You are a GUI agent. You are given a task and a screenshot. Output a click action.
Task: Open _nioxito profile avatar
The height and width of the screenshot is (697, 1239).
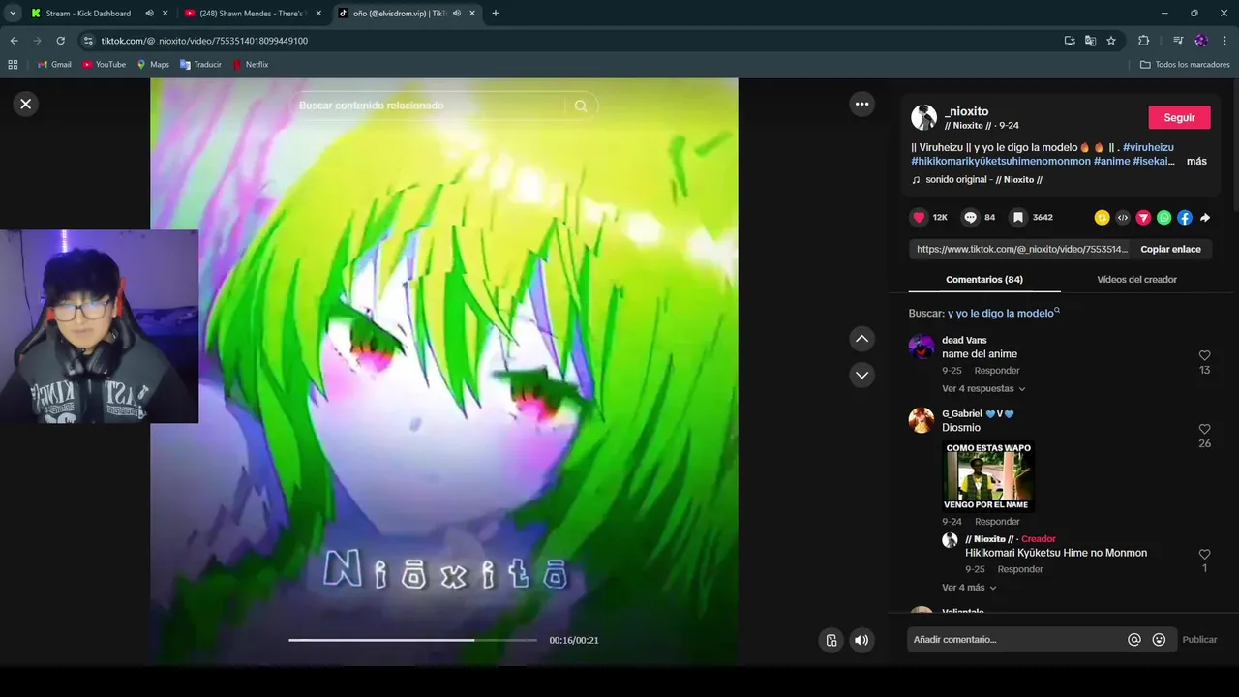pos(923,118)
